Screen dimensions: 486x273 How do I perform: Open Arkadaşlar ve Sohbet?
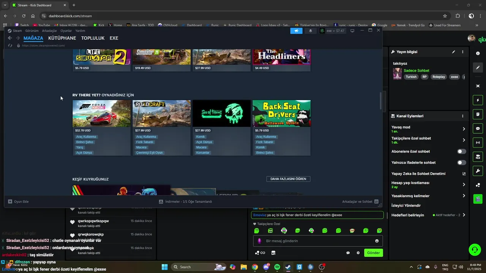(x=360, y=202)
